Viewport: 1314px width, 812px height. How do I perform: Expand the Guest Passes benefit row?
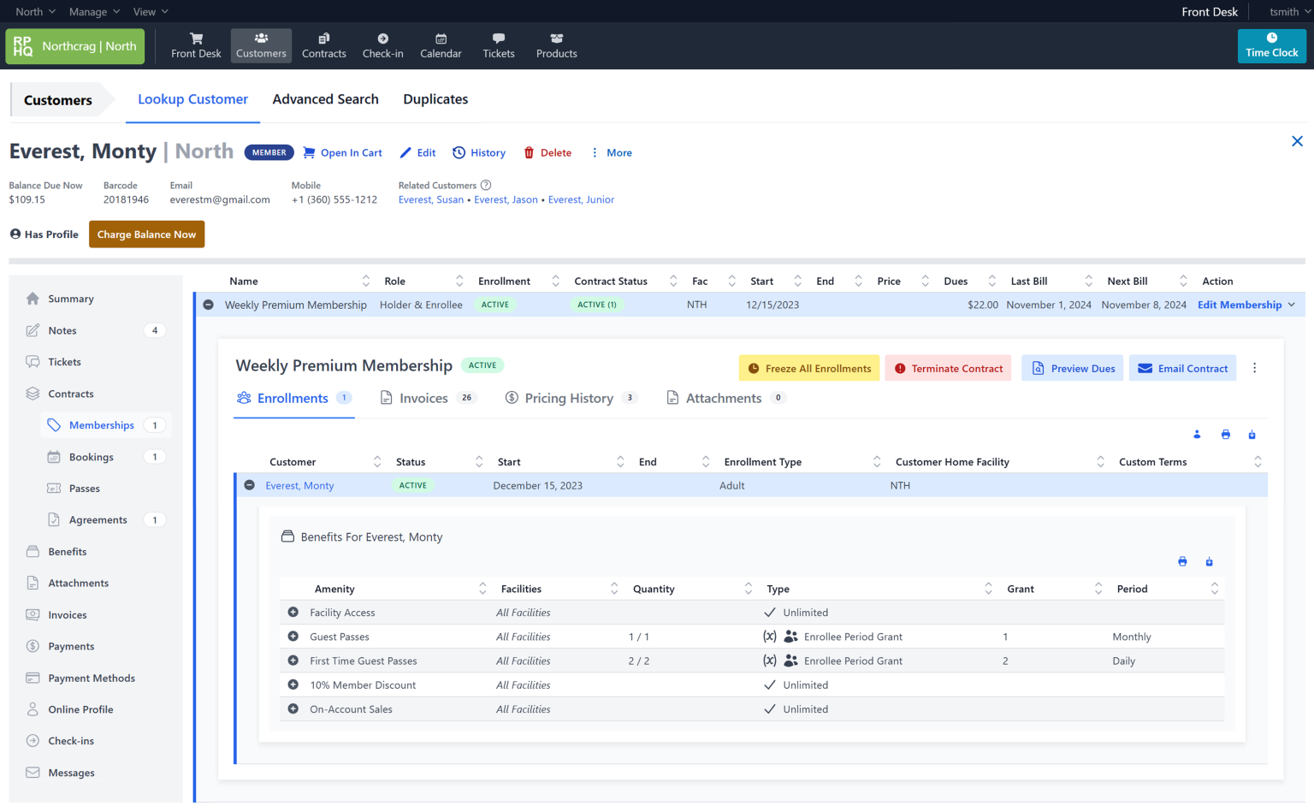click(293, 637)
